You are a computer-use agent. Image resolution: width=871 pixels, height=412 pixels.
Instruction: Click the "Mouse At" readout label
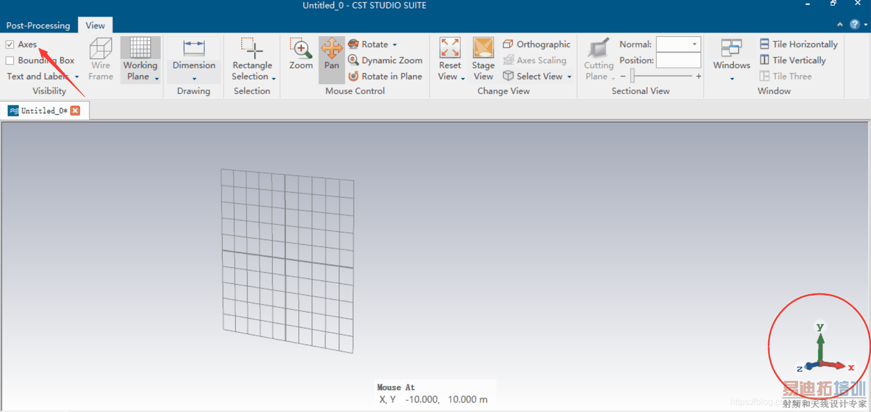click(396, 388)
